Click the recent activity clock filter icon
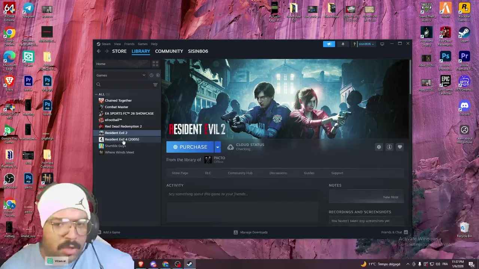 pos(152,75)
